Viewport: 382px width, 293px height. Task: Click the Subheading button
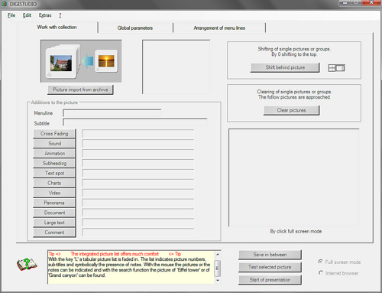click(54, 164)
